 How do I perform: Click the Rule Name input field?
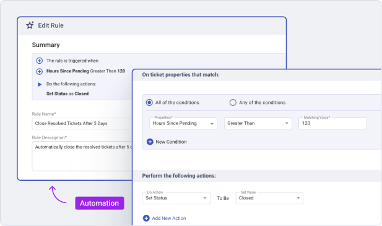pyautogui.click(x=82, y=123)
